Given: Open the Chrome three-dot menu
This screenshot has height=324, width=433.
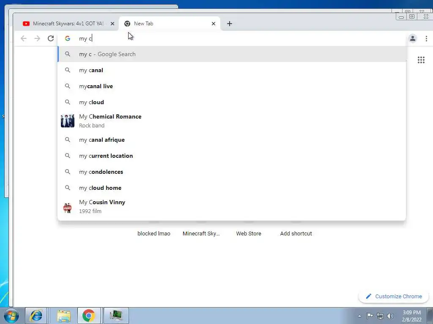Looking at the screenshot, I should point(426,38).
